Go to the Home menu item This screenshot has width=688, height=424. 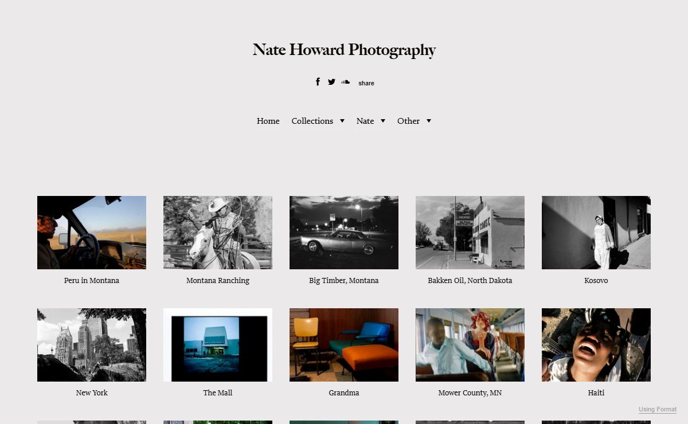pos(268,121)
